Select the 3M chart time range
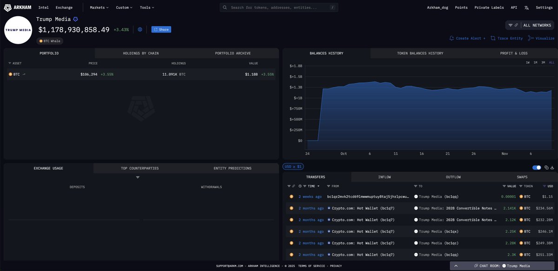Screen dimensions: 558x271 pyautogui.click(x=543, y=62)
